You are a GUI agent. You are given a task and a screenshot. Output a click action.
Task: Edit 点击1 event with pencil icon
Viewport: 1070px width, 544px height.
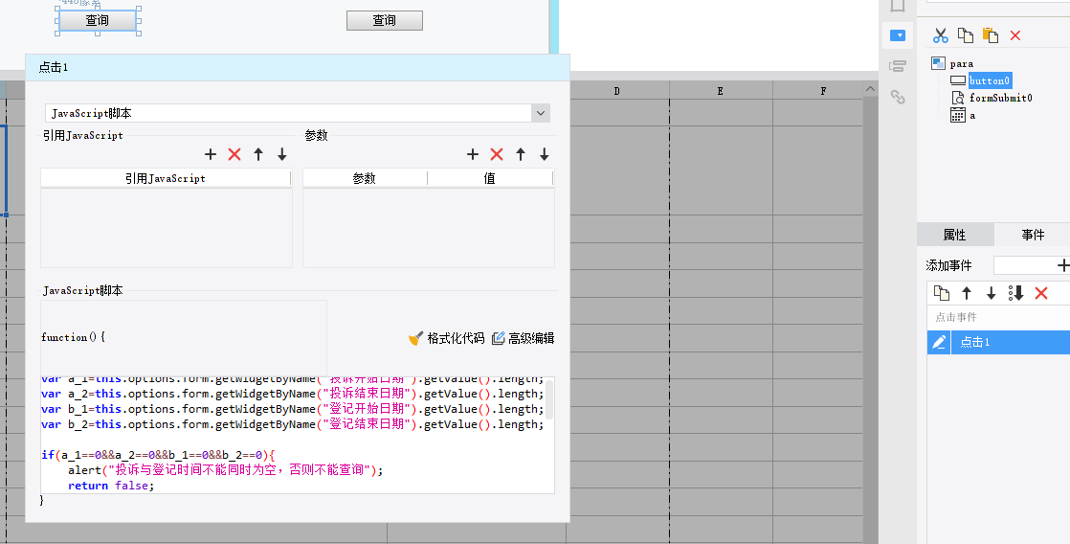939,342
